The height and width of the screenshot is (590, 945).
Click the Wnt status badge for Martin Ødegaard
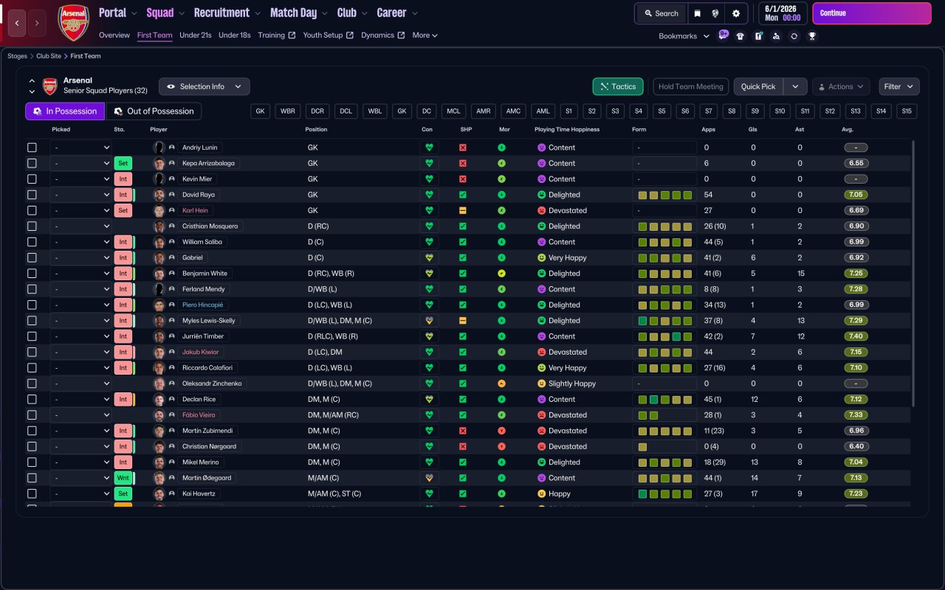click(x=123, y=478)
